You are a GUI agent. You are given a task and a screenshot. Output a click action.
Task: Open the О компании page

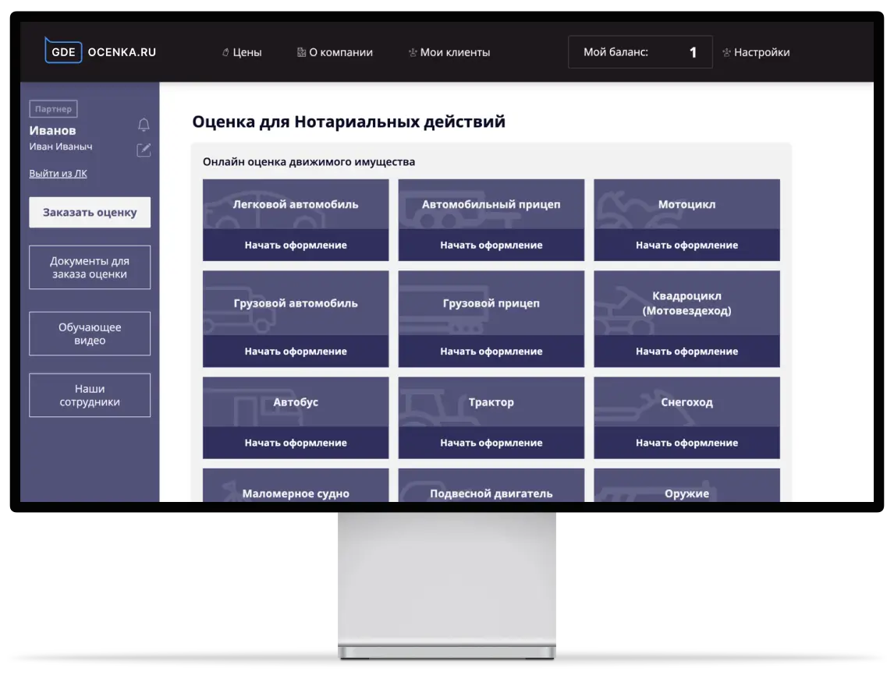pos(335,52)
